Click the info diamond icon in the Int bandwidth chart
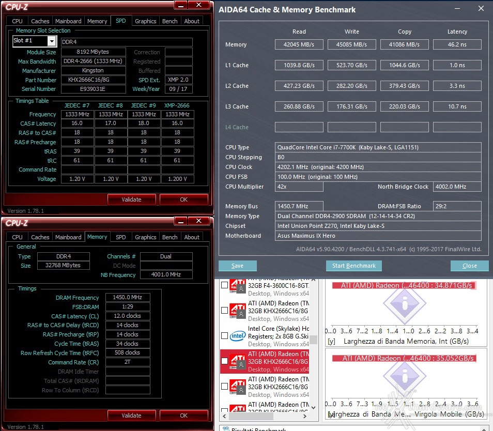493x431 pixels. pyautogui.click(x=405, y=303)
